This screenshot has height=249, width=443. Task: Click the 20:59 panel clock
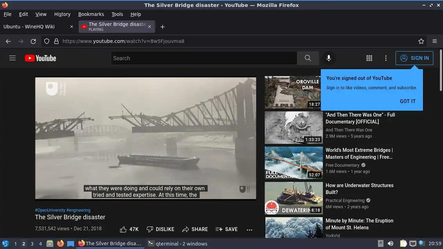tap(435, 243)
